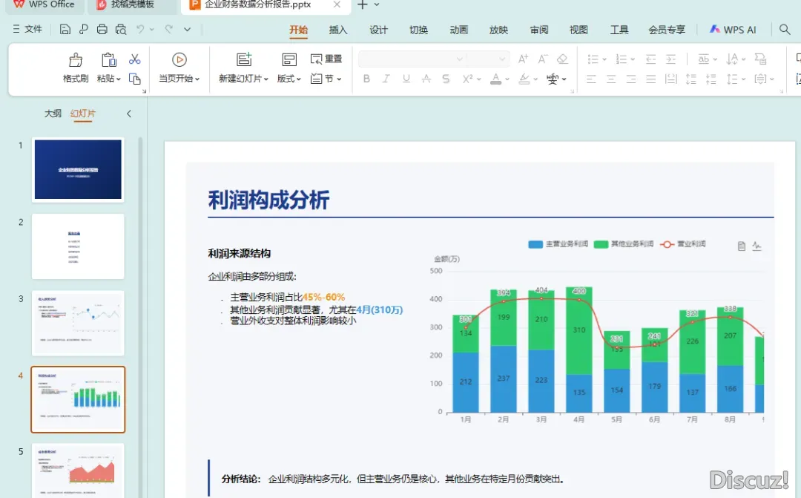Justify the text alignment
This screenshot has width=801, height=498.
(x=651, y=79)
